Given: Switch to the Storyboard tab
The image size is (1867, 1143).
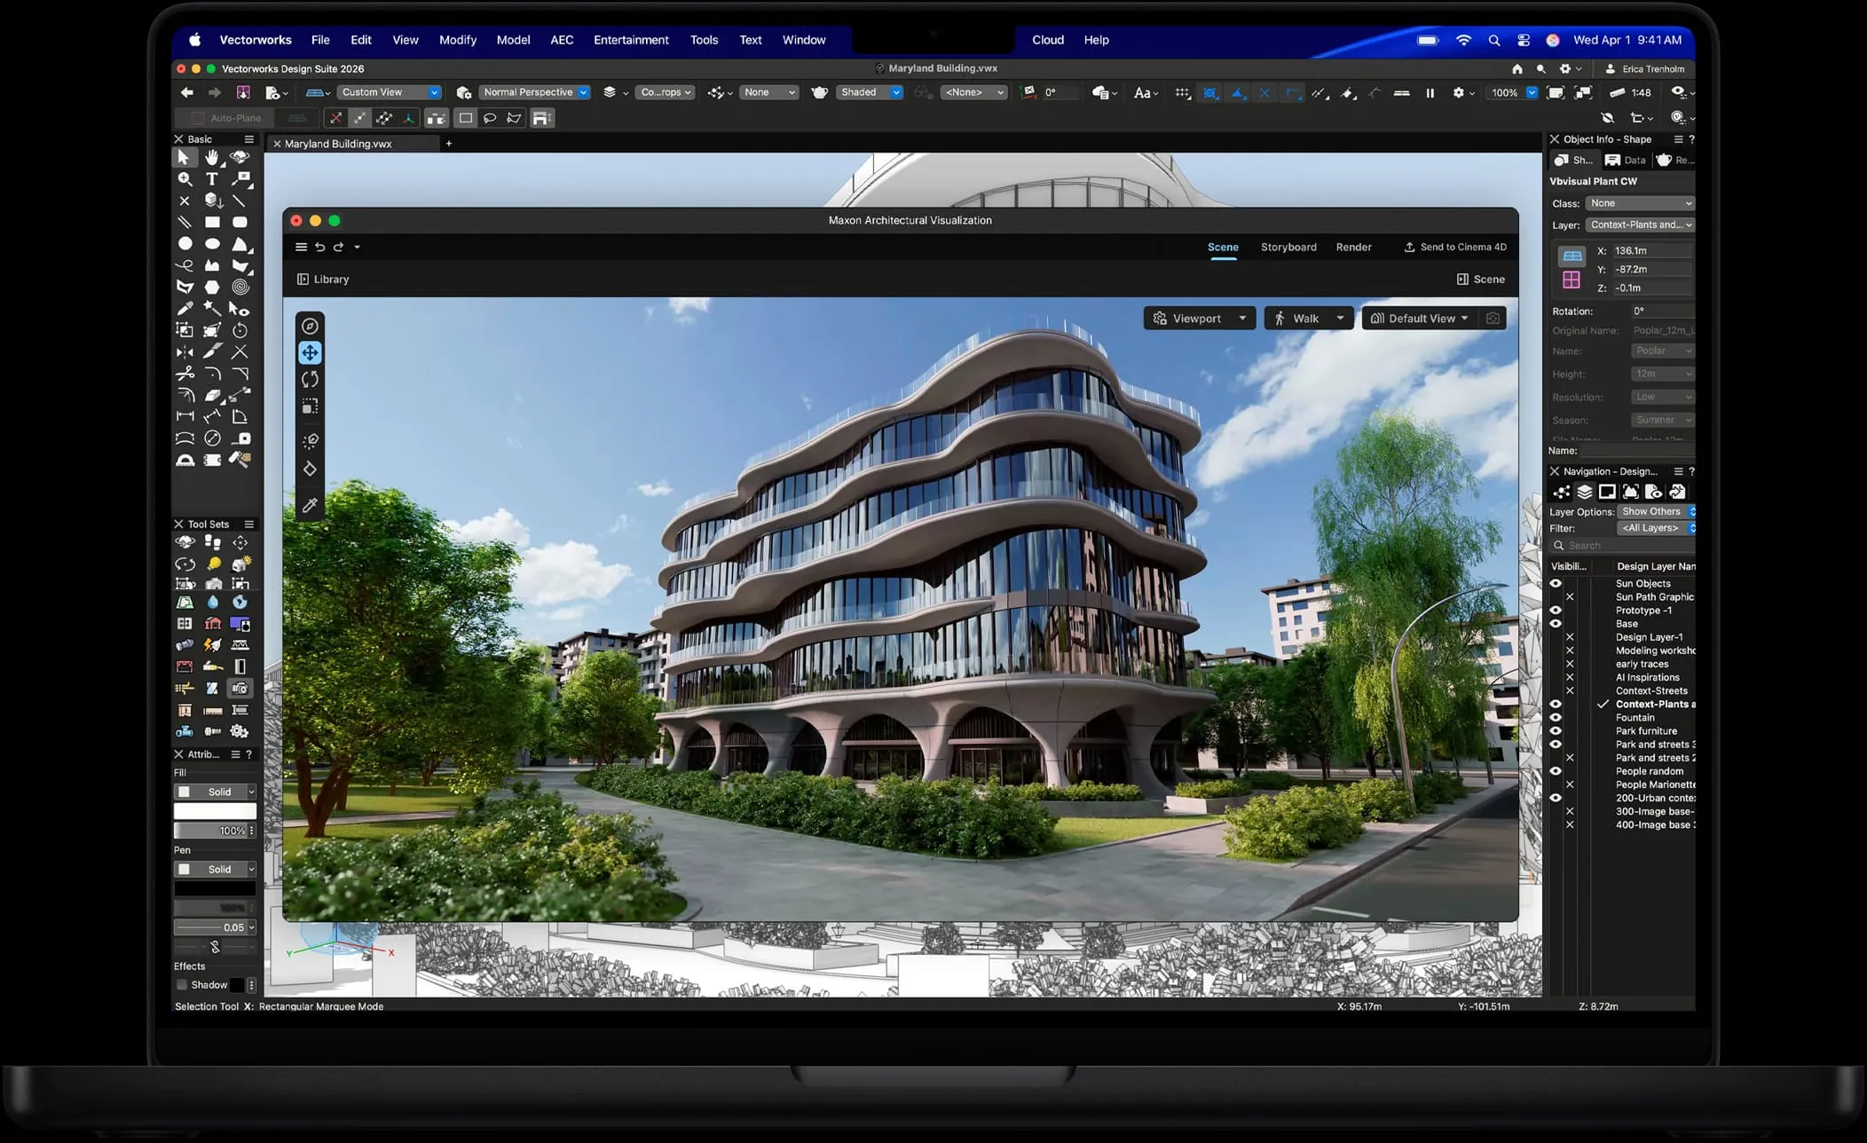Looking at the screenshot, I should click(x=1288, y=247).
